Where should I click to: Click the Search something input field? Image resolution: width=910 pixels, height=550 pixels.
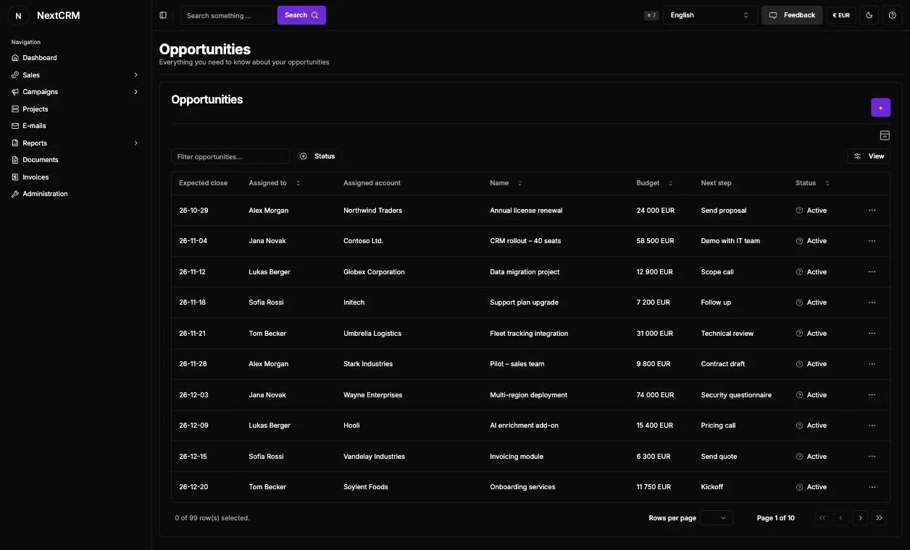(x=227, y=15)
